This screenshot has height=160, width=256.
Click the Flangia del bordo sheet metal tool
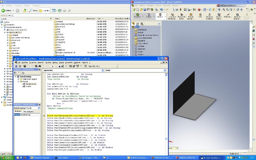pos(182,17)
